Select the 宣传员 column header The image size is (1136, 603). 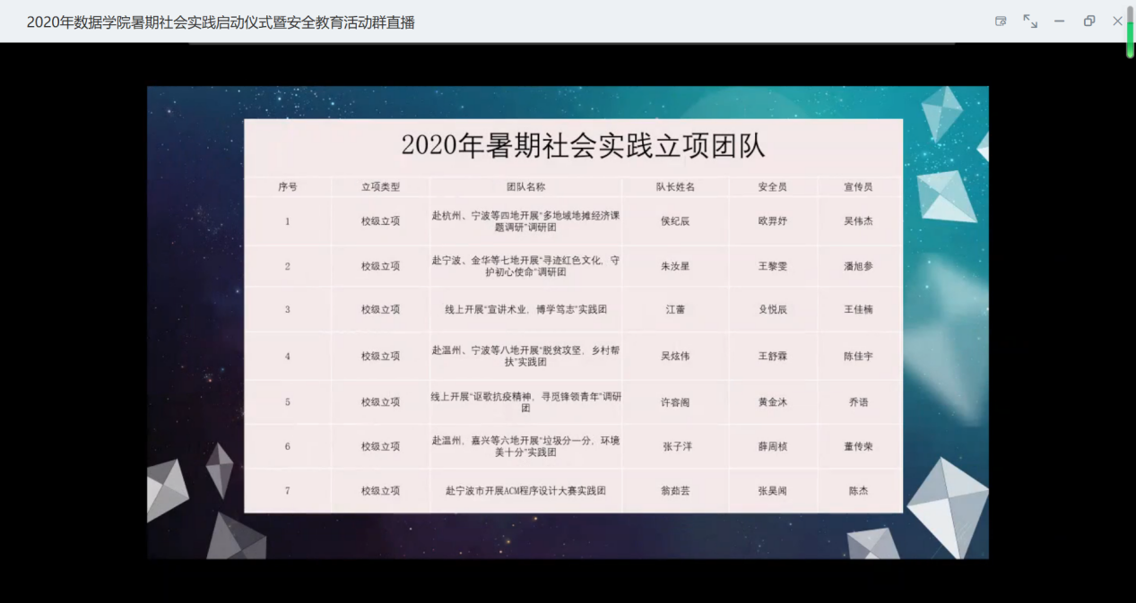point(858,187)
